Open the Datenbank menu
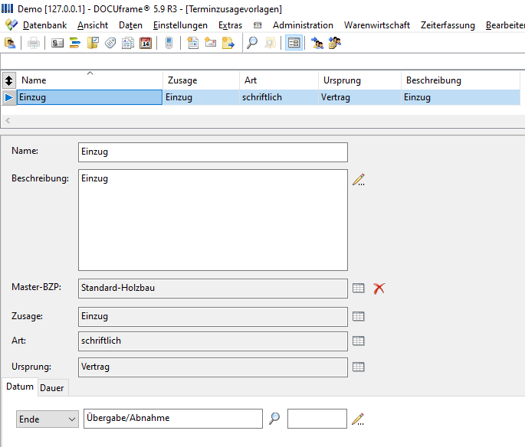The image size is (525, 447). tap(45, 25)
